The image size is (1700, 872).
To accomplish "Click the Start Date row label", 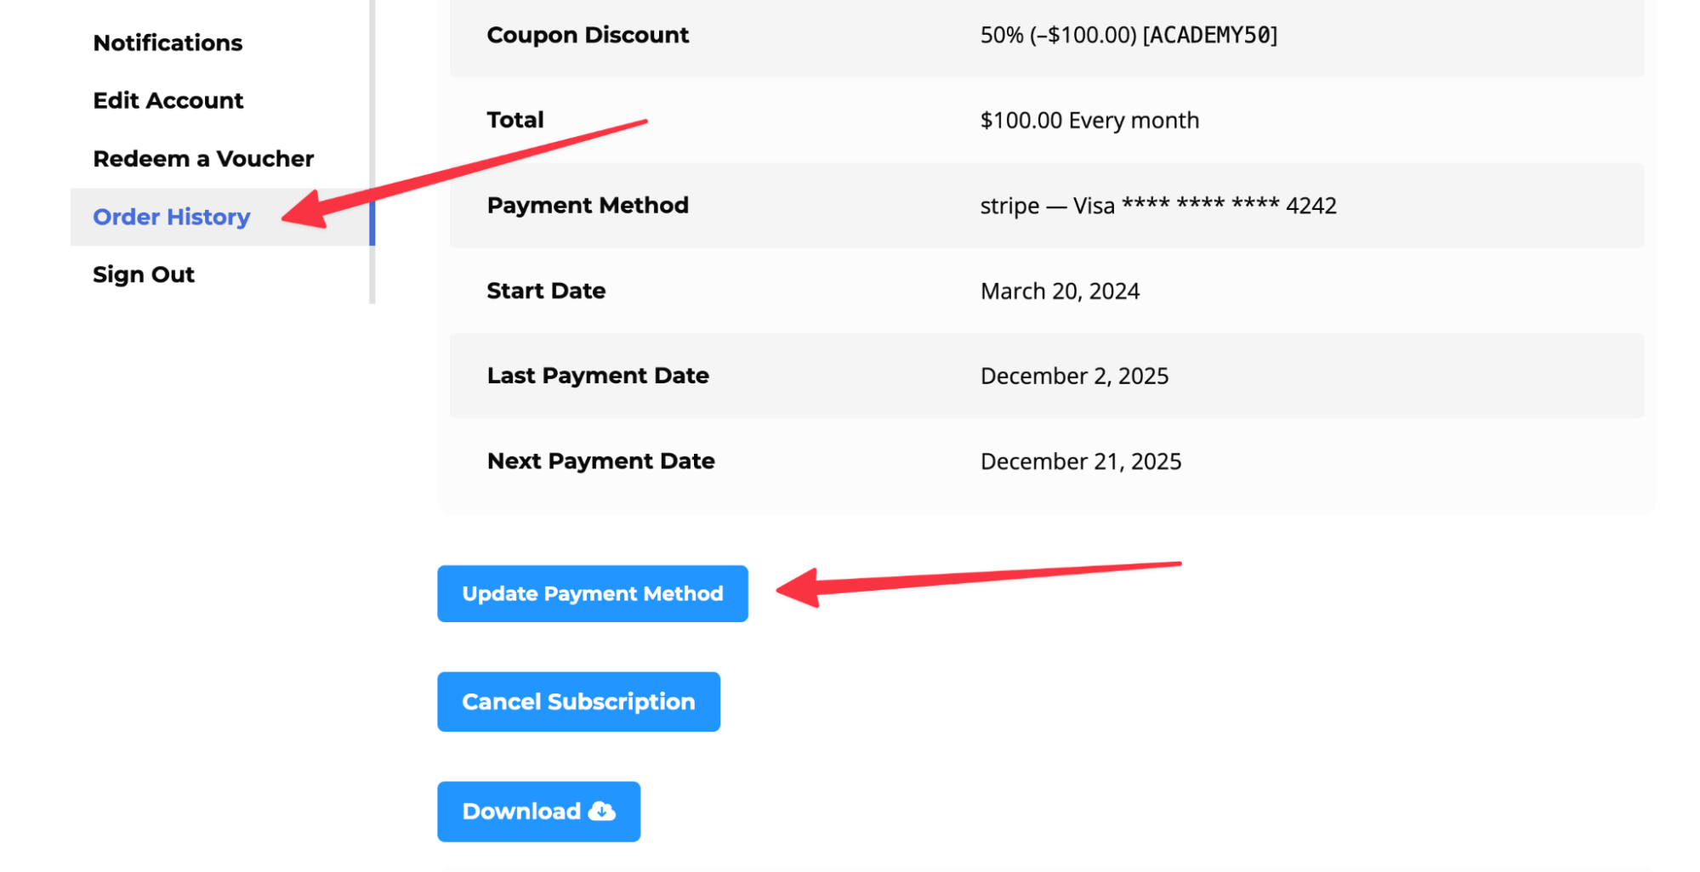I will [x=546, y=292].
